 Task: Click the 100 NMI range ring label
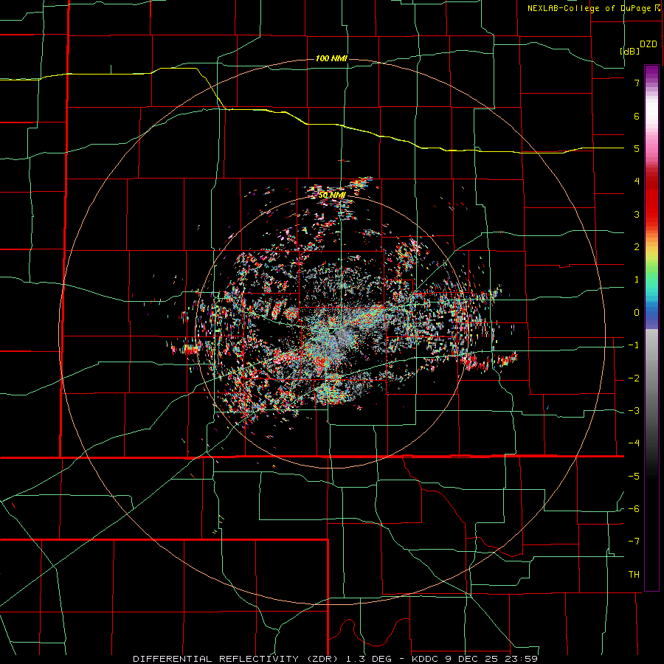(x=331, y=58)
